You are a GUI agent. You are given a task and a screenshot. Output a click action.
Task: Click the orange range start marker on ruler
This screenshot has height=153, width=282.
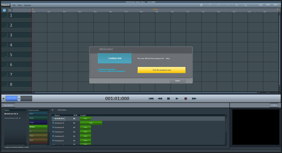(x=32, y=9)
